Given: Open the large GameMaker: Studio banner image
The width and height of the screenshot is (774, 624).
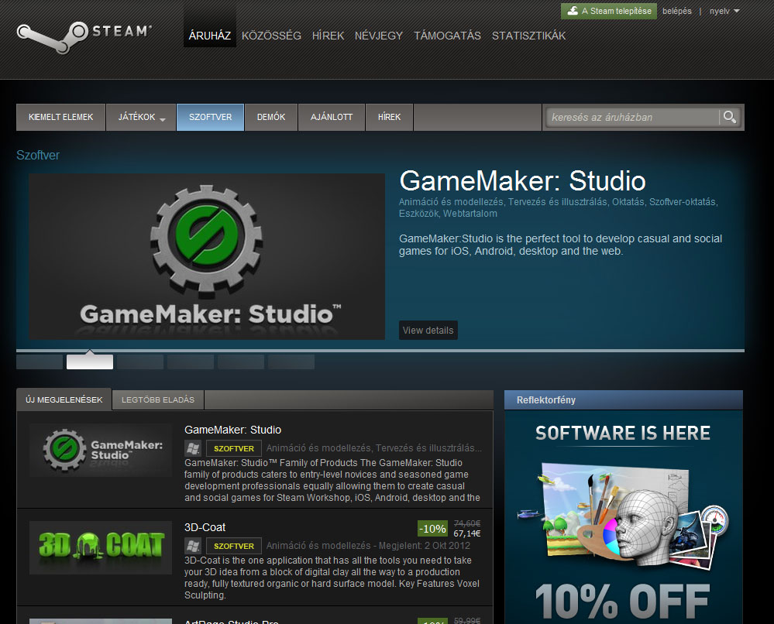Looking at the screenshot, I should click(x=207, y=256).
